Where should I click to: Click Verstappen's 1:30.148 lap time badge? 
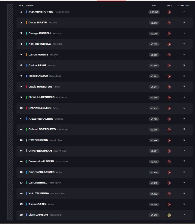point(154,12)
